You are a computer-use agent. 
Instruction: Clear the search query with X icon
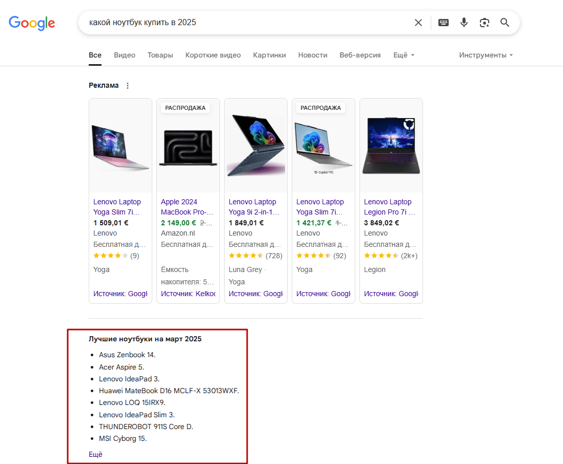(x=418, y=23)
